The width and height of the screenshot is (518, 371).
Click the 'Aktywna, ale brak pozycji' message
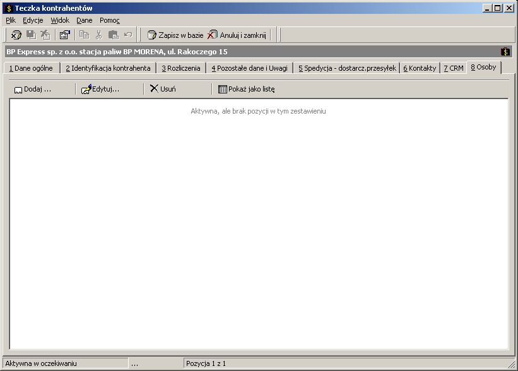258,111
